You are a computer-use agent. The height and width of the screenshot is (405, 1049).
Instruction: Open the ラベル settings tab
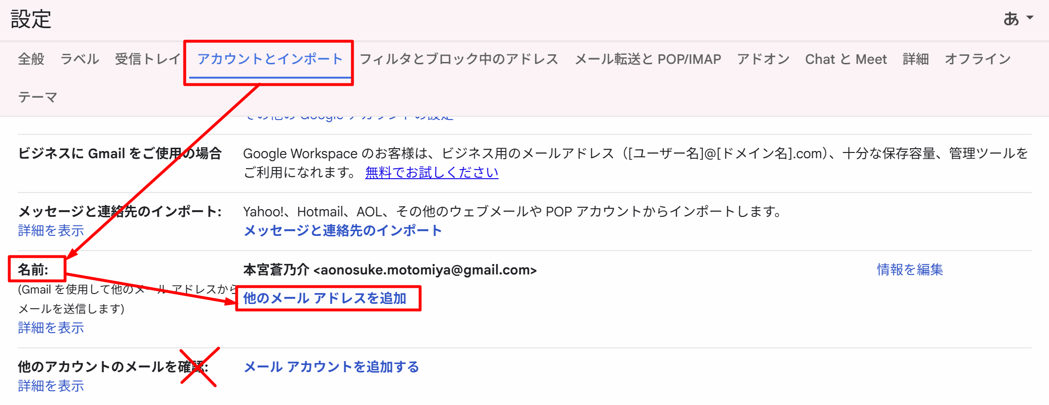pos(80,59)
